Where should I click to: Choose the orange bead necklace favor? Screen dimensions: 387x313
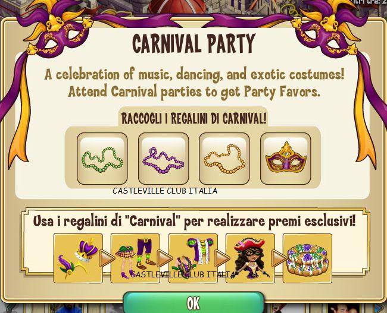224,159
